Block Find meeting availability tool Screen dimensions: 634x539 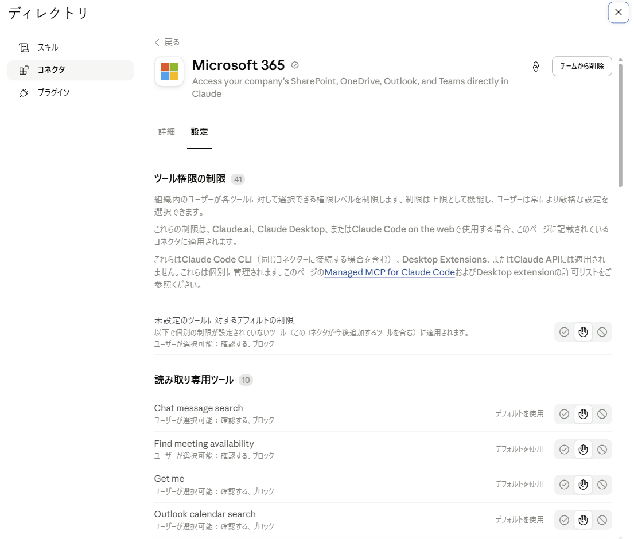[x=602, y=450]
